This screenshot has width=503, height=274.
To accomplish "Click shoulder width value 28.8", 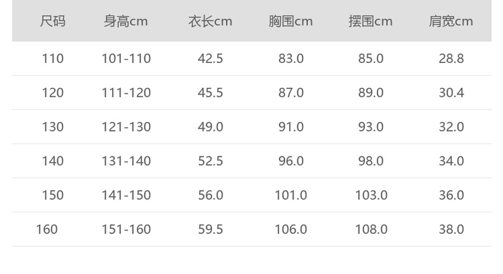I will click(451, 58).
